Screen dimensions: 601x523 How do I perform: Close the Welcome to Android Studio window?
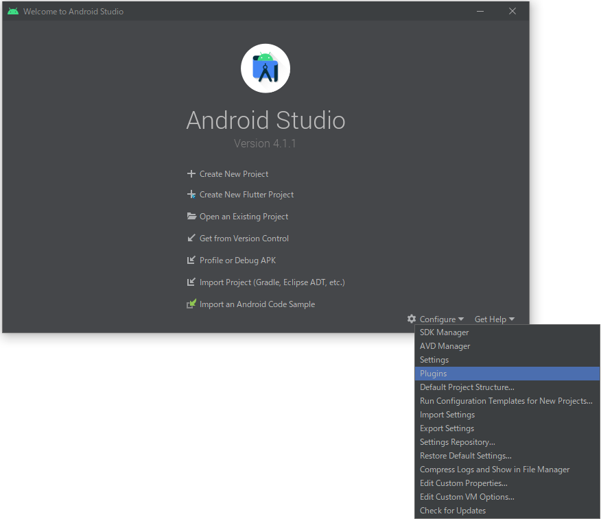512,11
